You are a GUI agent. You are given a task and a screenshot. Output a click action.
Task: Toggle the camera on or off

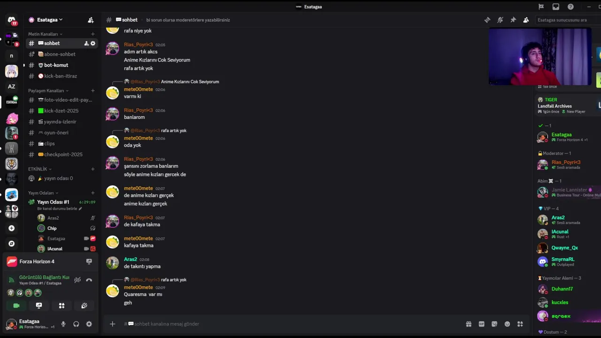pos(16,306)
